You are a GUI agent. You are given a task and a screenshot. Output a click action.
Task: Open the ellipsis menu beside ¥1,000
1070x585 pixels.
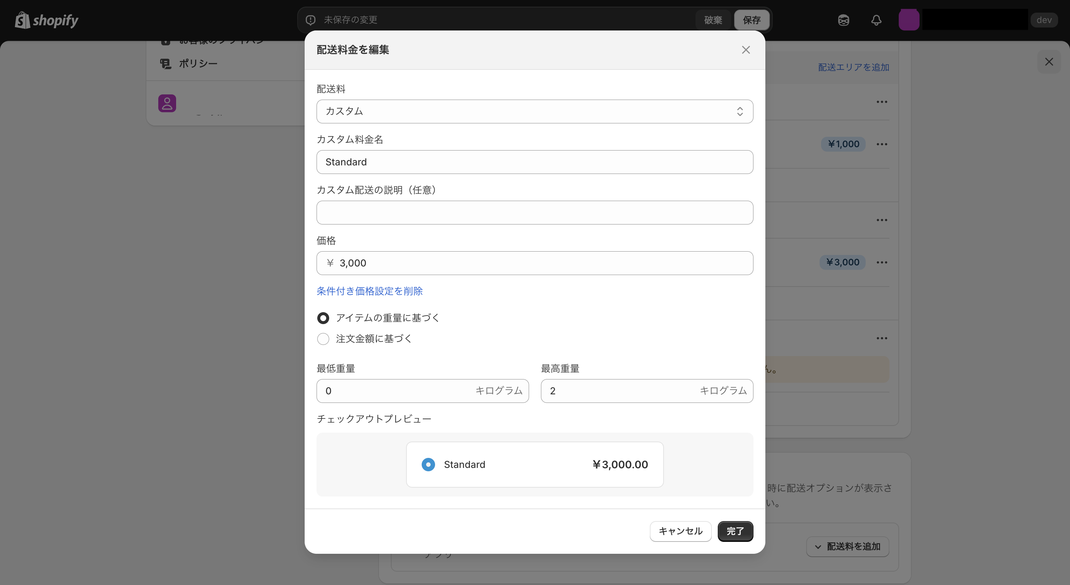tap(882, 144)
